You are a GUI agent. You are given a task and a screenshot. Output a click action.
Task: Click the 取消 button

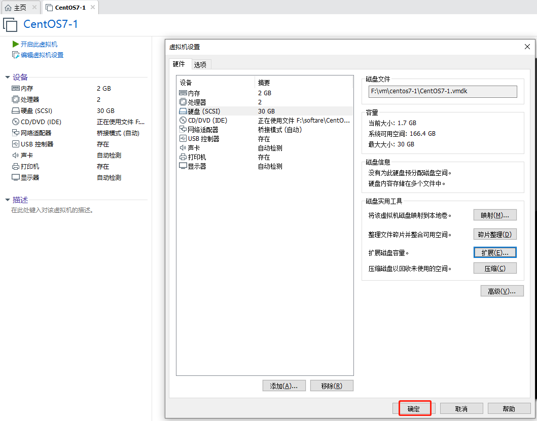tap(461, 409)
